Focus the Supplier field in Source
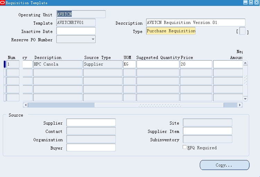 click(x=91, y=123)
